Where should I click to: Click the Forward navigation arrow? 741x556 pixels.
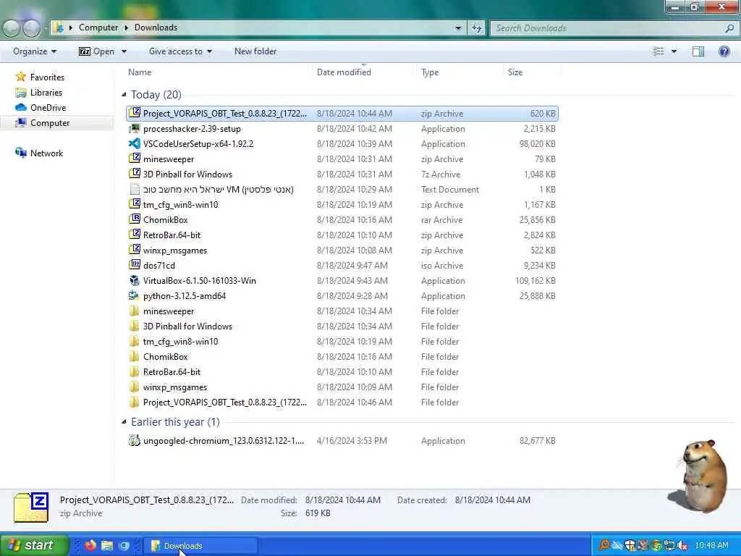click(x=32, y=28)
